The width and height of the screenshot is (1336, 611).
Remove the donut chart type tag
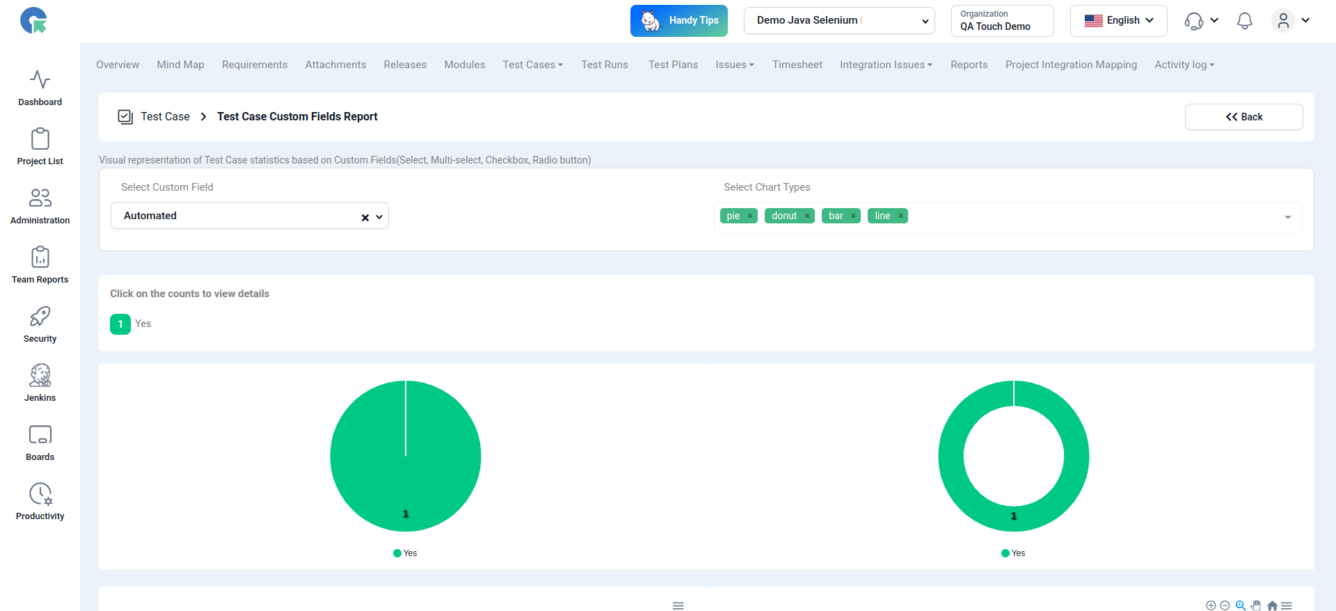(807, 216)
